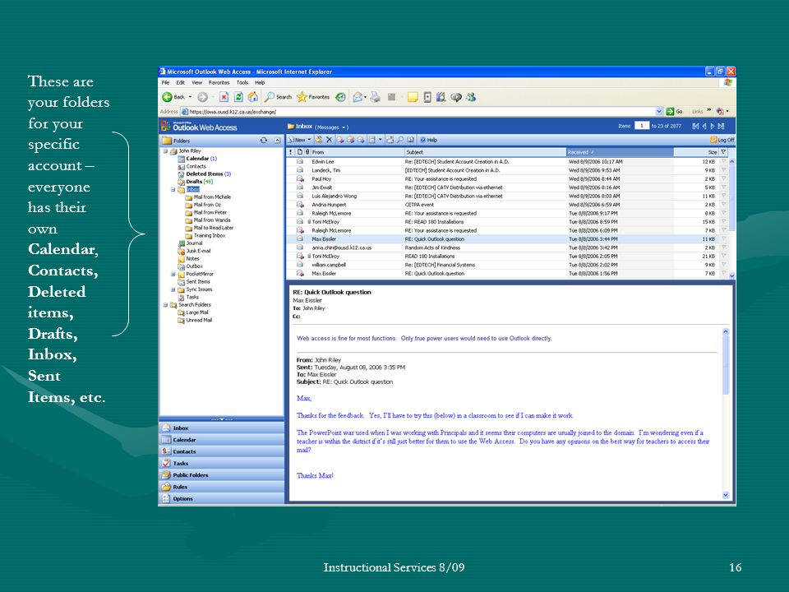Click the IE Back button
The image size is (789, 592).
[x=173, y=97]
